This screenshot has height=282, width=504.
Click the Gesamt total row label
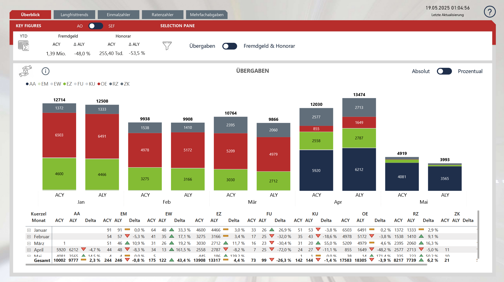tap(42, 260)
